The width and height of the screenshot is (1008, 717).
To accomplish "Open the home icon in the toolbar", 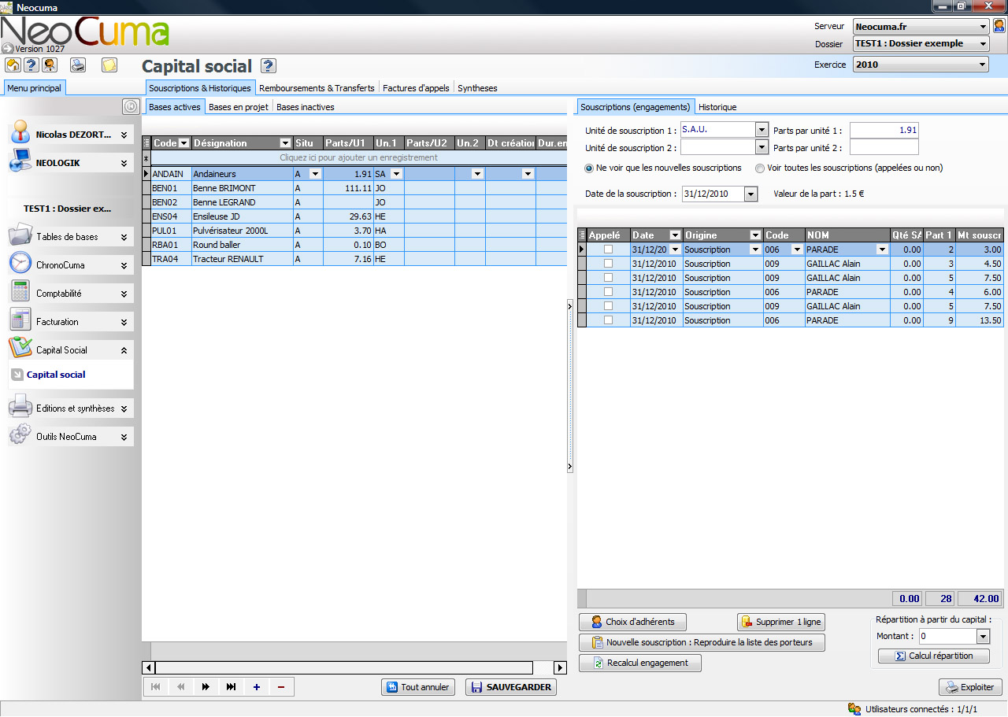I will [13, 65].
